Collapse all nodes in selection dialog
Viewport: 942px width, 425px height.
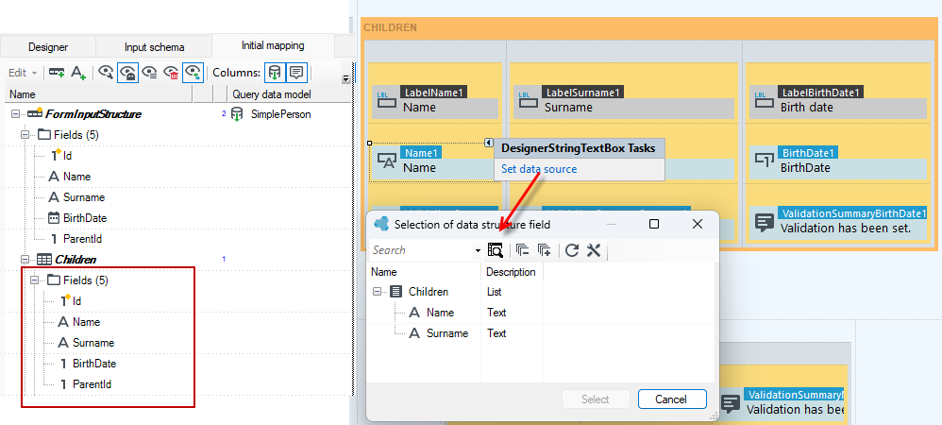coord(522,250)
